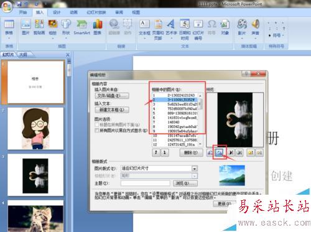
Task: Switch to the 设计 Design tab
Action: (x=57, y=12)
